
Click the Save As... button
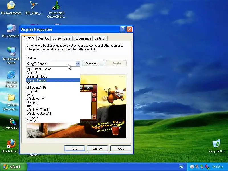93,63
